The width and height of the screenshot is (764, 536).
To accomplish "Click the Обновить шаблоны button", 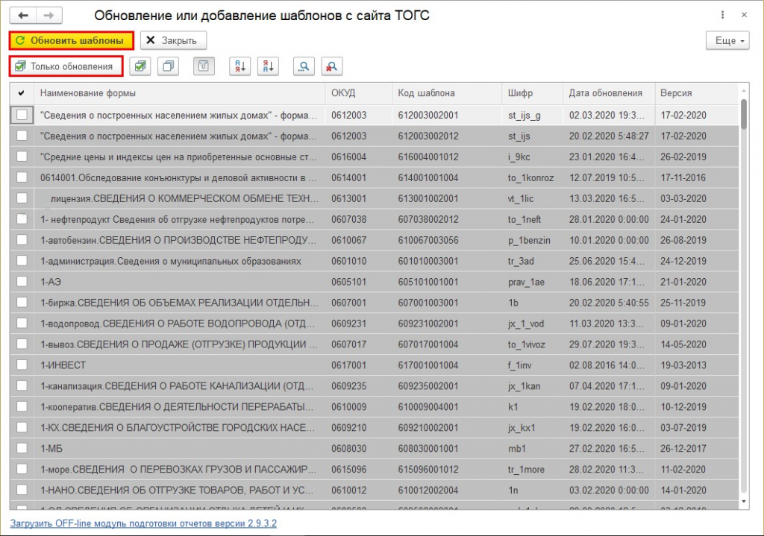I will (x=71, y=40).
